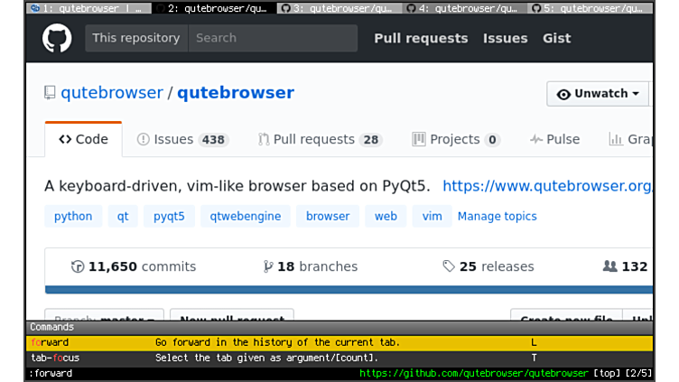
Task: Open the Issues tab with 438 count
Action: pyautogui.click(x=181, y=139)
